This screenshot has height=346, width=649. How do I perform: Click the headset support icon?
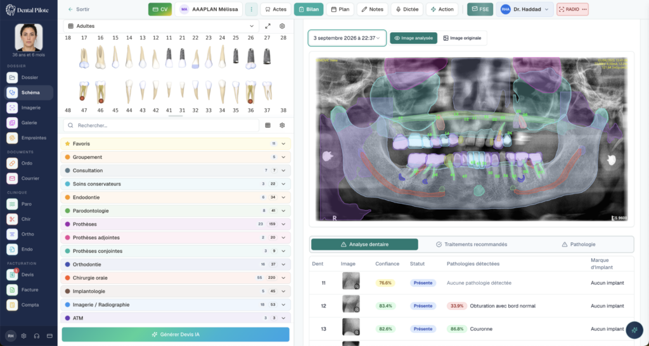[x=37, y=336]
